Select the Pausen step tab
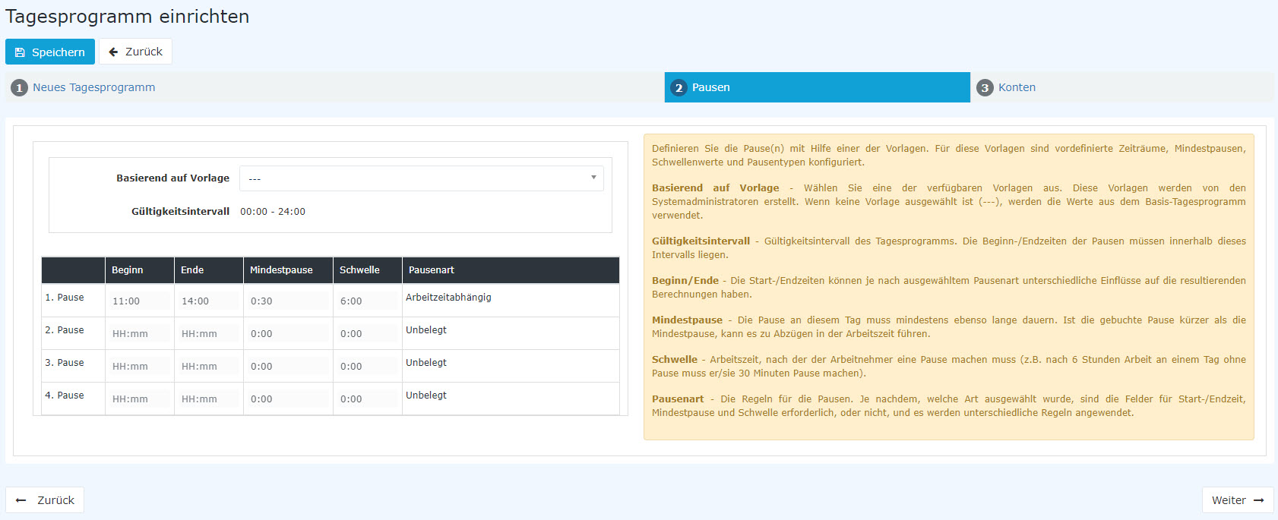 click(817, 87)
